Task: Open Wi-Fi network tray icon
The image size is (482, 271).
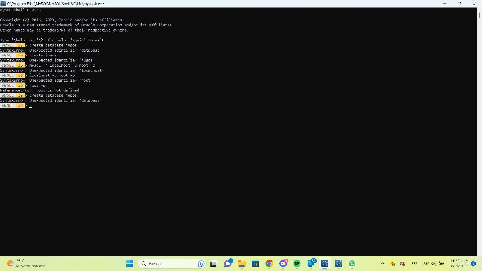Action: click(426, 263)
